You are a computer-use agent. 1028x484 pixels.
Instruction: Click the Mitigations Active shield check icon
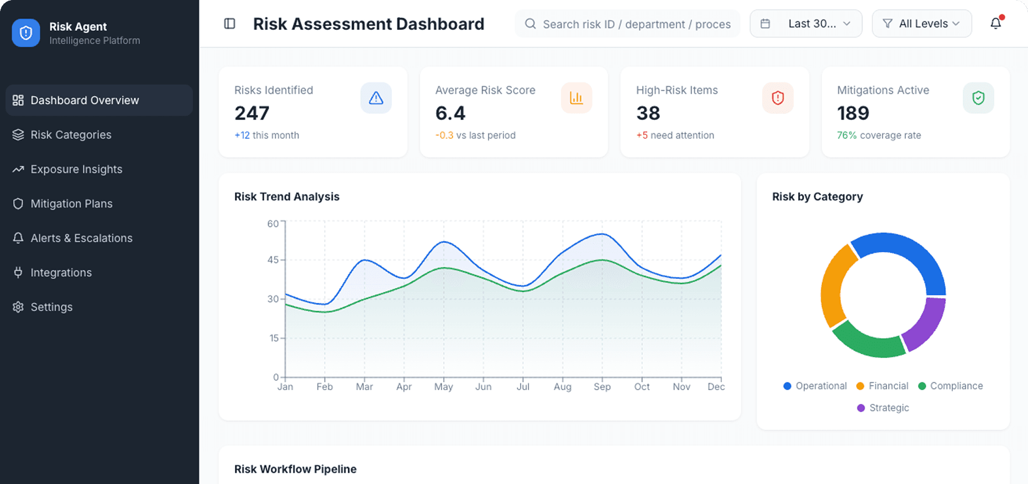978,98
